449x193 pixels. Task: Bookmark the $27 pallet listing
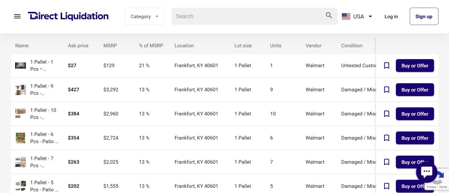[386, 66]
